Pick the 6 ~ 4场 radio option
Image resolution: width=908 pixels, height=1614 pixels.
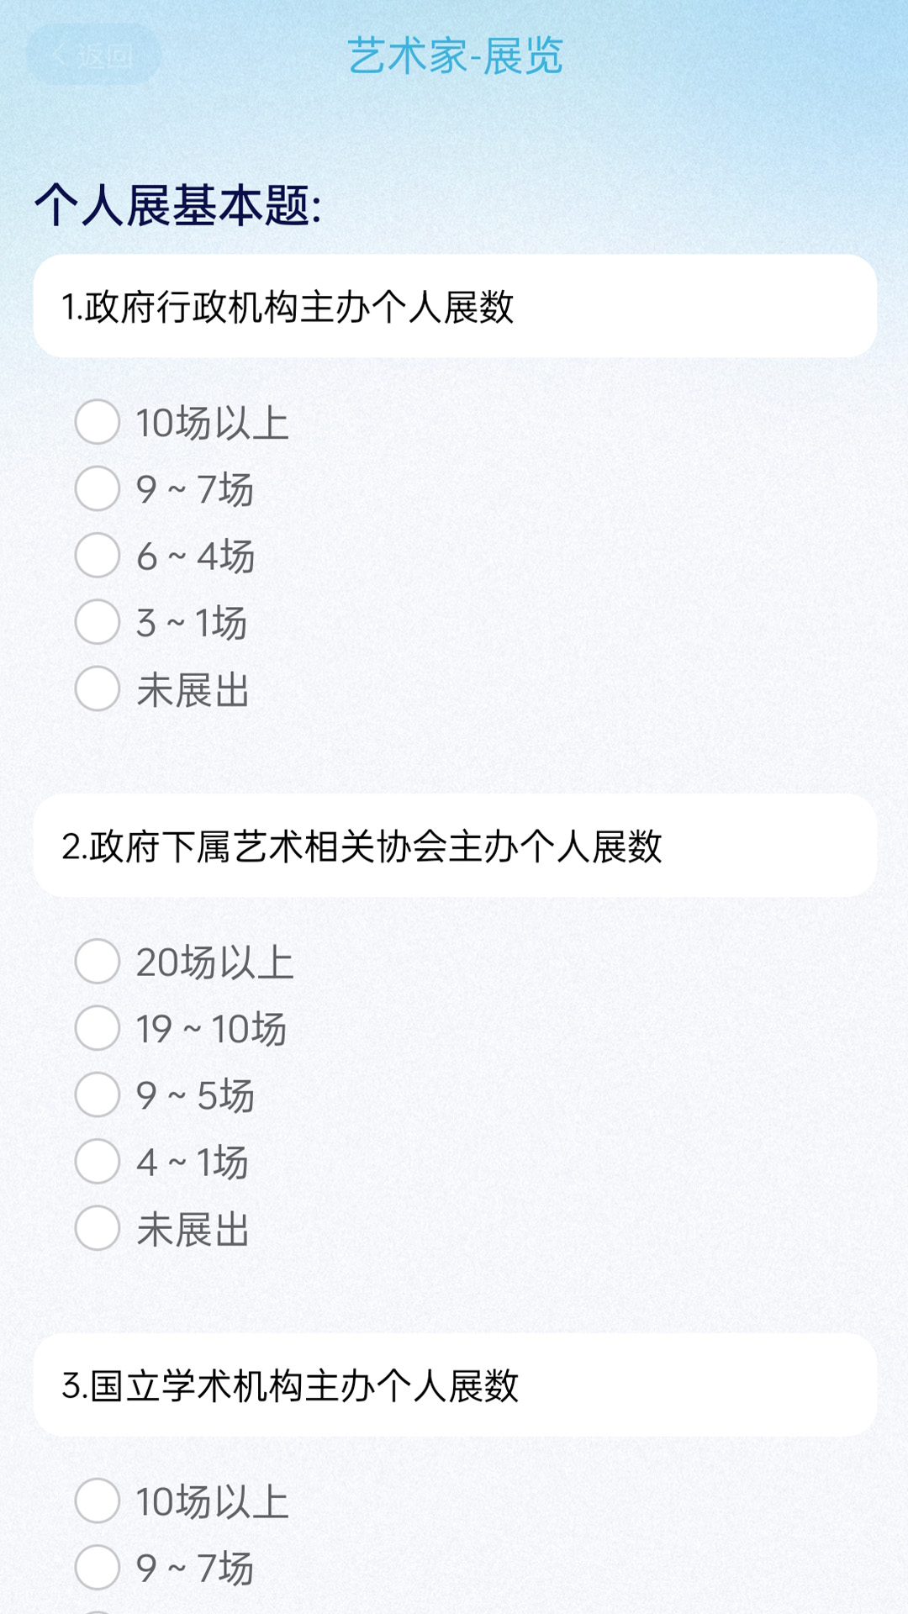pyautogui.click(x=98, y=556)
